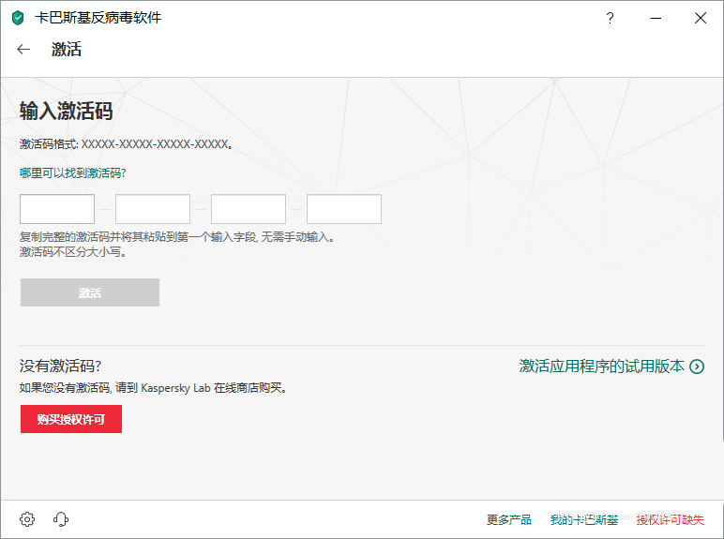Close the Kaspersky window

tap(701, 18)
